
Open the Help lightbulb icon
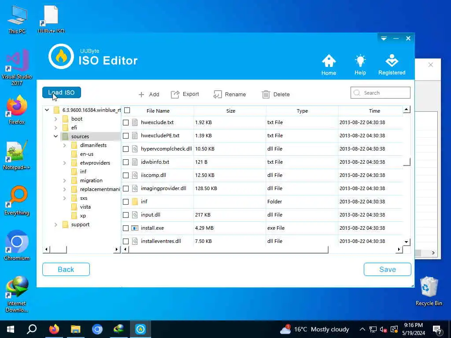[x=360, y=65]
